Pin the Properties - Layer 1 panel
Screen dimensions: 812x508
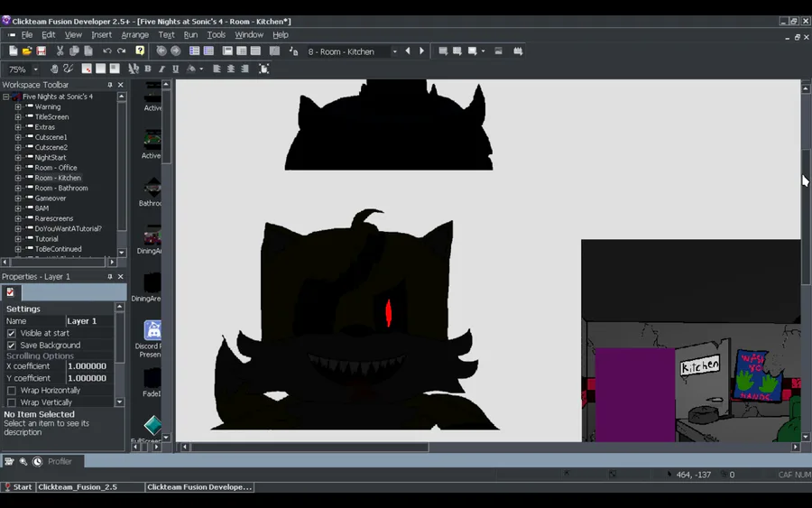point(110,276)
